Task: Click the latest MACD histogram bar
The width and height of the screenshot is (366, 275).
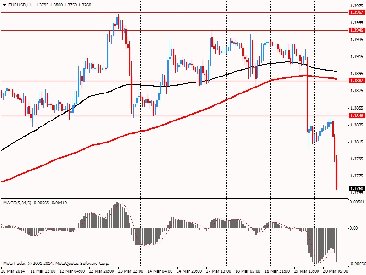Action: pyautogui.click(x=337, y=245)
